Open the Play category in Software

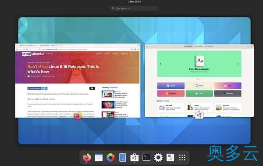click(228, 86)
